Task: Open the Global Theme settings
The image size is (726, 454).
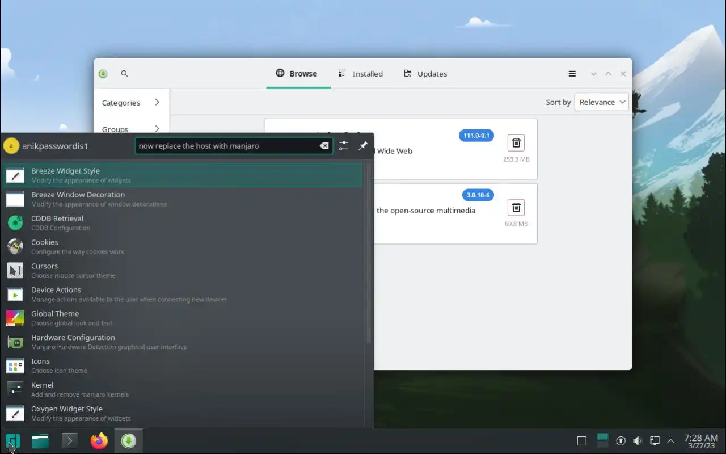Action: [x=183, y=318]
